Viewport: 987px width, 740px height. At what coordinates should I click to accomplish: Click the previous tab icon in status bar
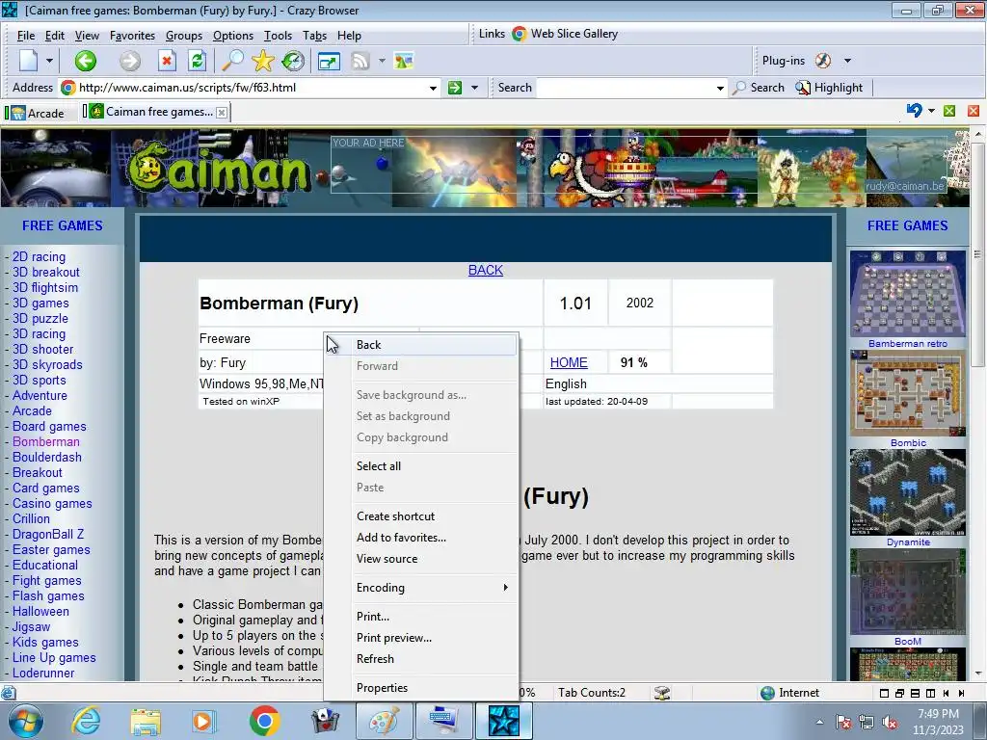pyautogui.click(x=947, y=694)
